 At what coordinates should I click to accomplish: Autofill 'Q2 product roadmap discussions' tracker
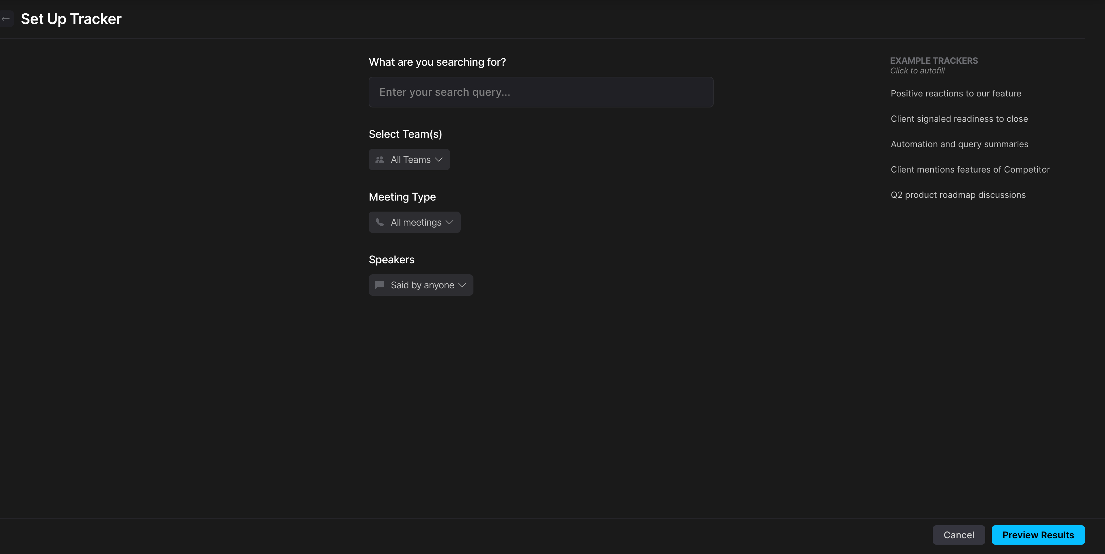[958, 195]
